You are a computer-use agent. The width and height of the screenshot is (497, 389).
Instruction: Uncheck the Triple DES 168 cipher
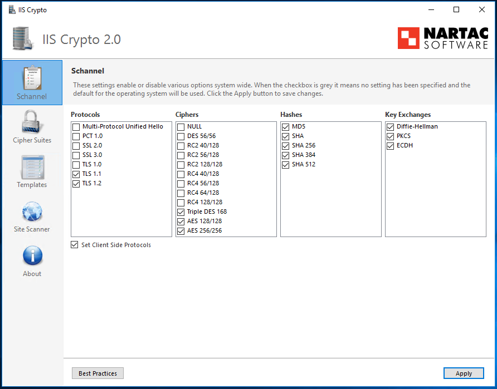(181, 212)
